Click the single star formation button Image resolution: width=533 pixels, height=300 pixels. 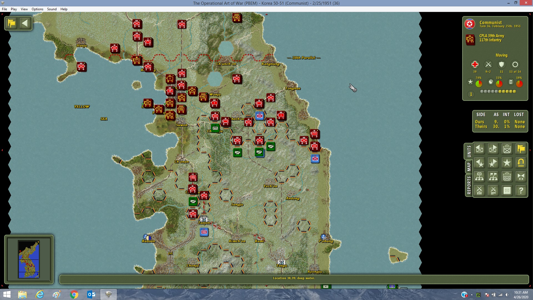507,163
